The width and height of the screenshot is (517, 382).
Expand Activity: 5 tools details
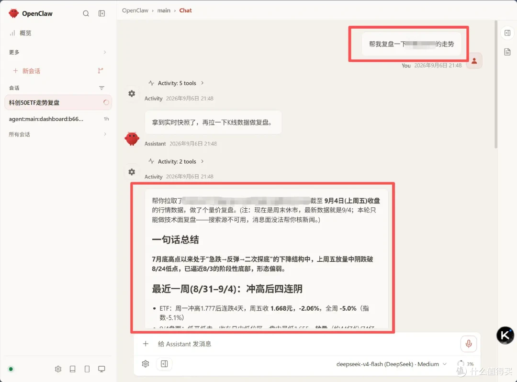[176, 83]
